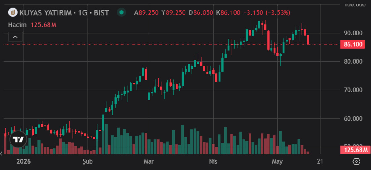
Task: Click the Mar time axis label
Action: click(149, 161)
